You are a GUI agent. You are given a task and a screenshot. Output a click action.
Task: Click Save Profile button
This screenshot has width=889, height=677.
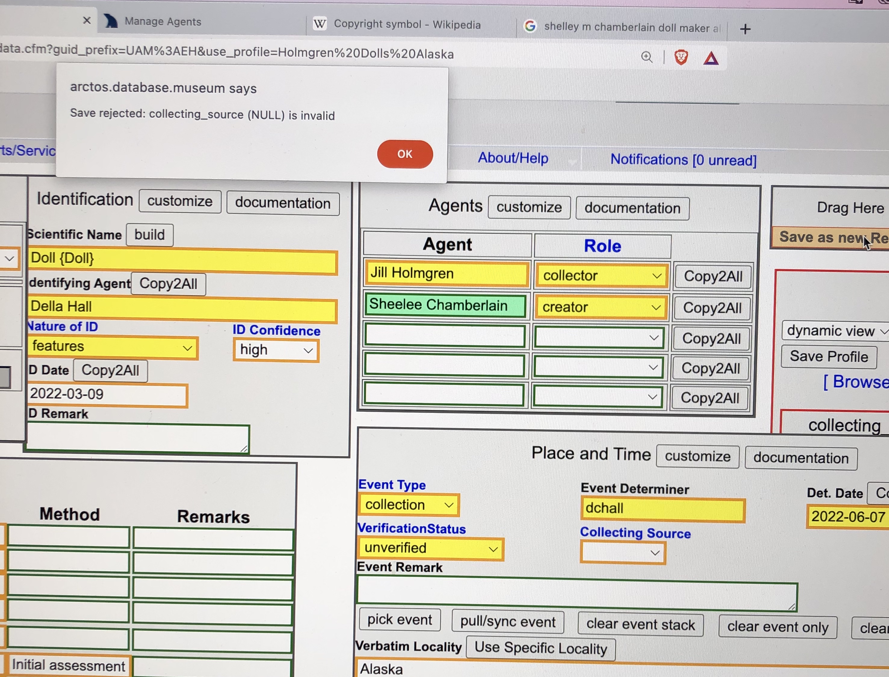tap(829, 357)
